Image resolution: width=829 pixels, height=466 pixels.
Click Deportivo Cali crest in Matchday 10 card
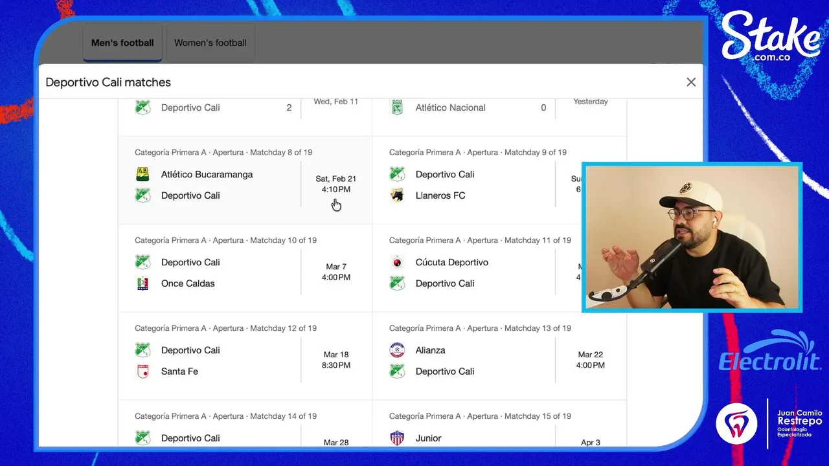(142, 262)
